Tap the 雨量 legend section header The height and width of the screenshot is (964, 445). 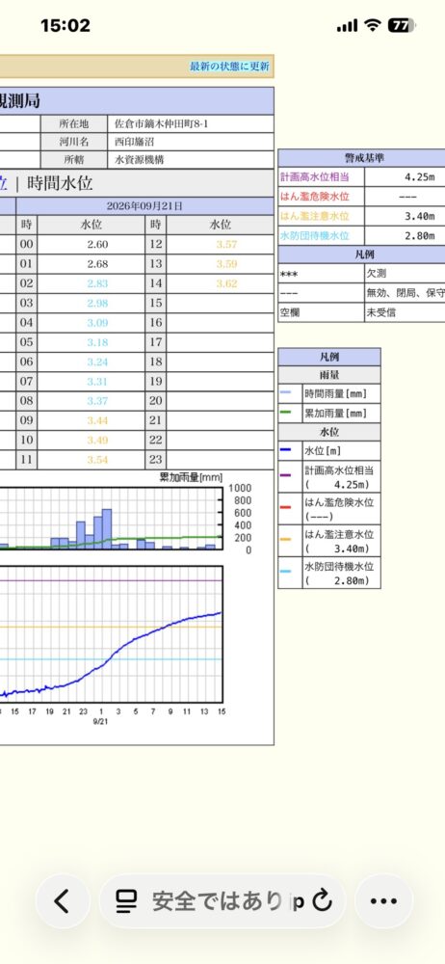click(329, 374)
